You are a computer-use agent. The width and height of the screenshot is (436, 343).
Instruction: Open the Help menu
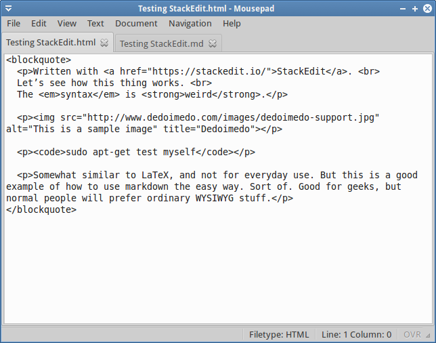tap(232, 23)
